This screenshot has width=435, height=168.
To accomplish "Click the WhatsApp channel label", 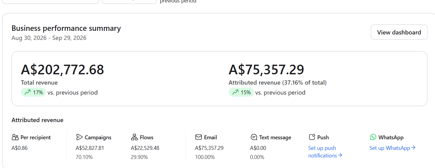I will pos(391,137).
